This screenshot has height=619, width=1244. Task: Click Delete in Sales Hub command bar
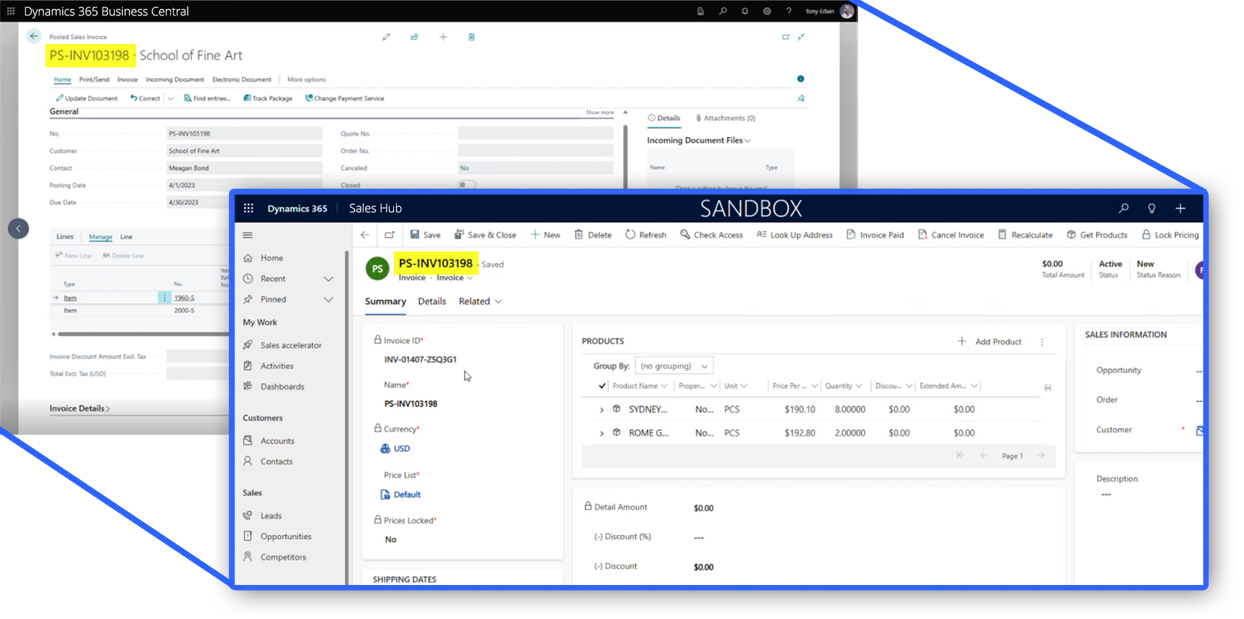(593, 235)
